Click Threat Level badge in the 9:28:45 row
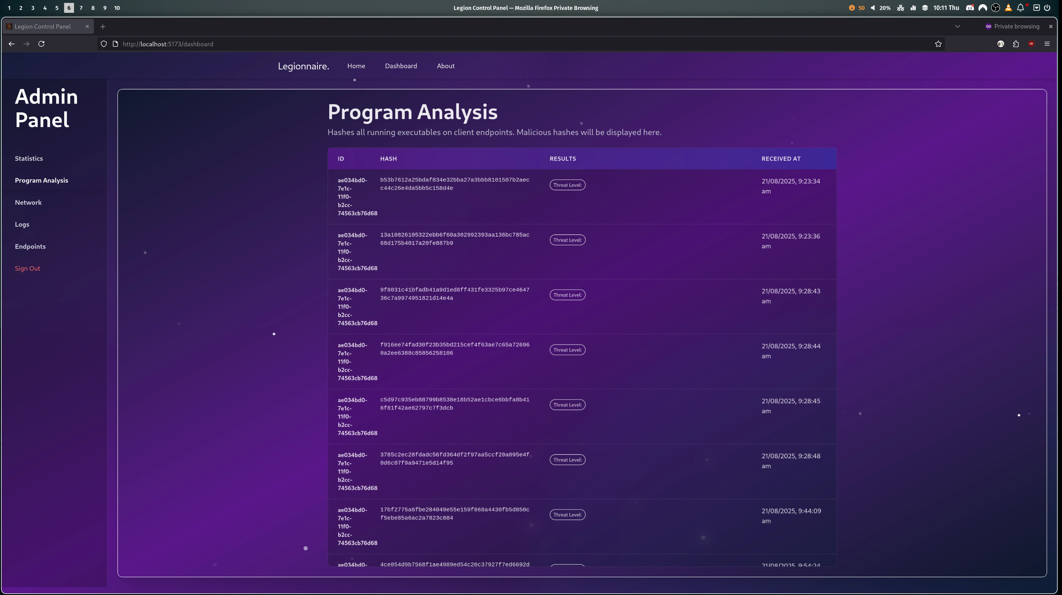The height and width of the screenshot is (595, 1062). 567,405
